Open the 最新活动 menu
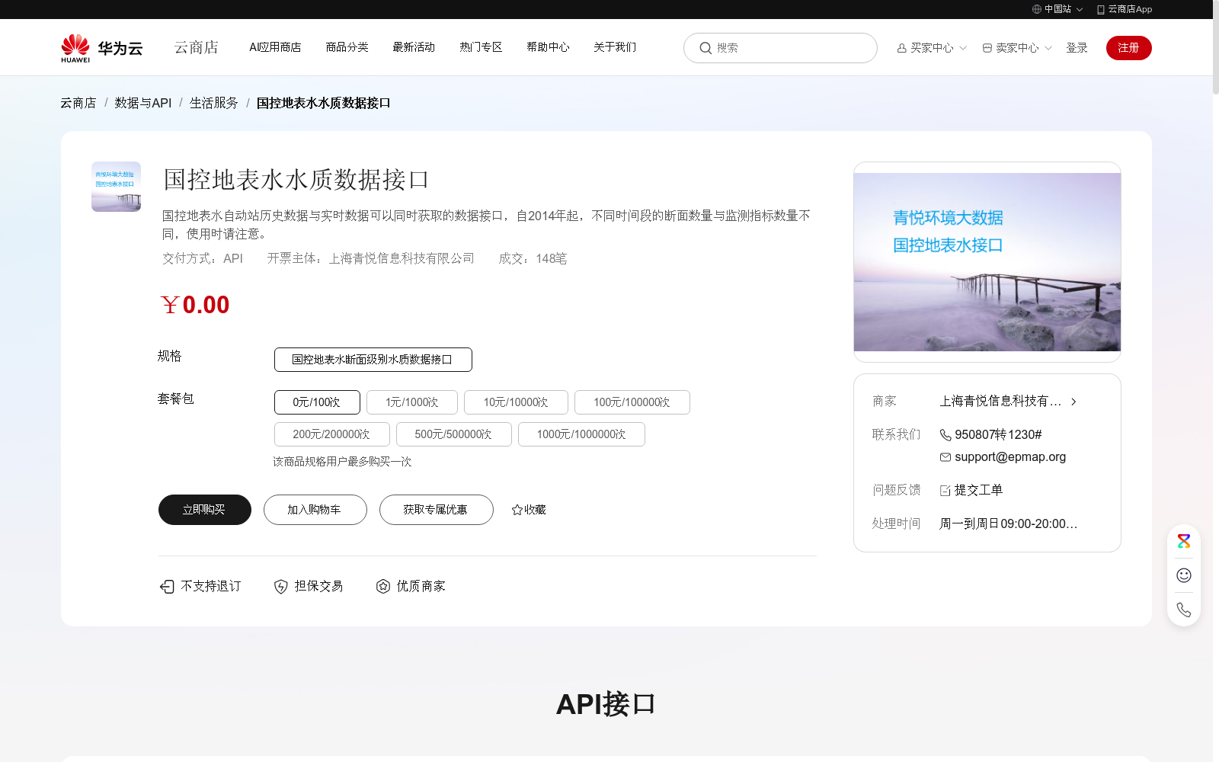This screenshot has height=762, width=1219. click(414, 47)
